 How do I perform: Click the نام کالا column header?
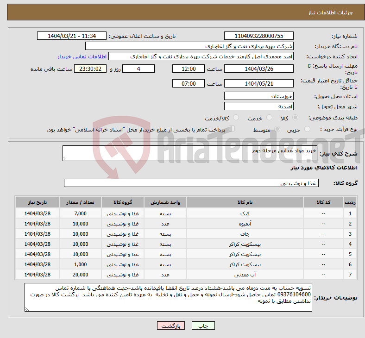click(x=245, y=202)
